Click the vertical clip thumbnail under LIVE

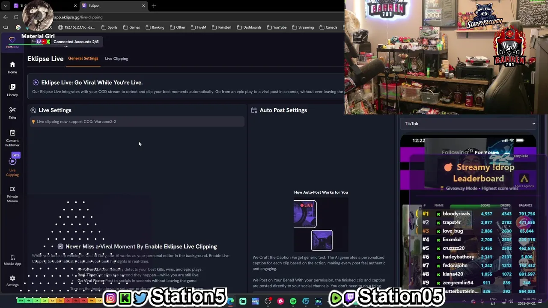(x=322, y=240)
